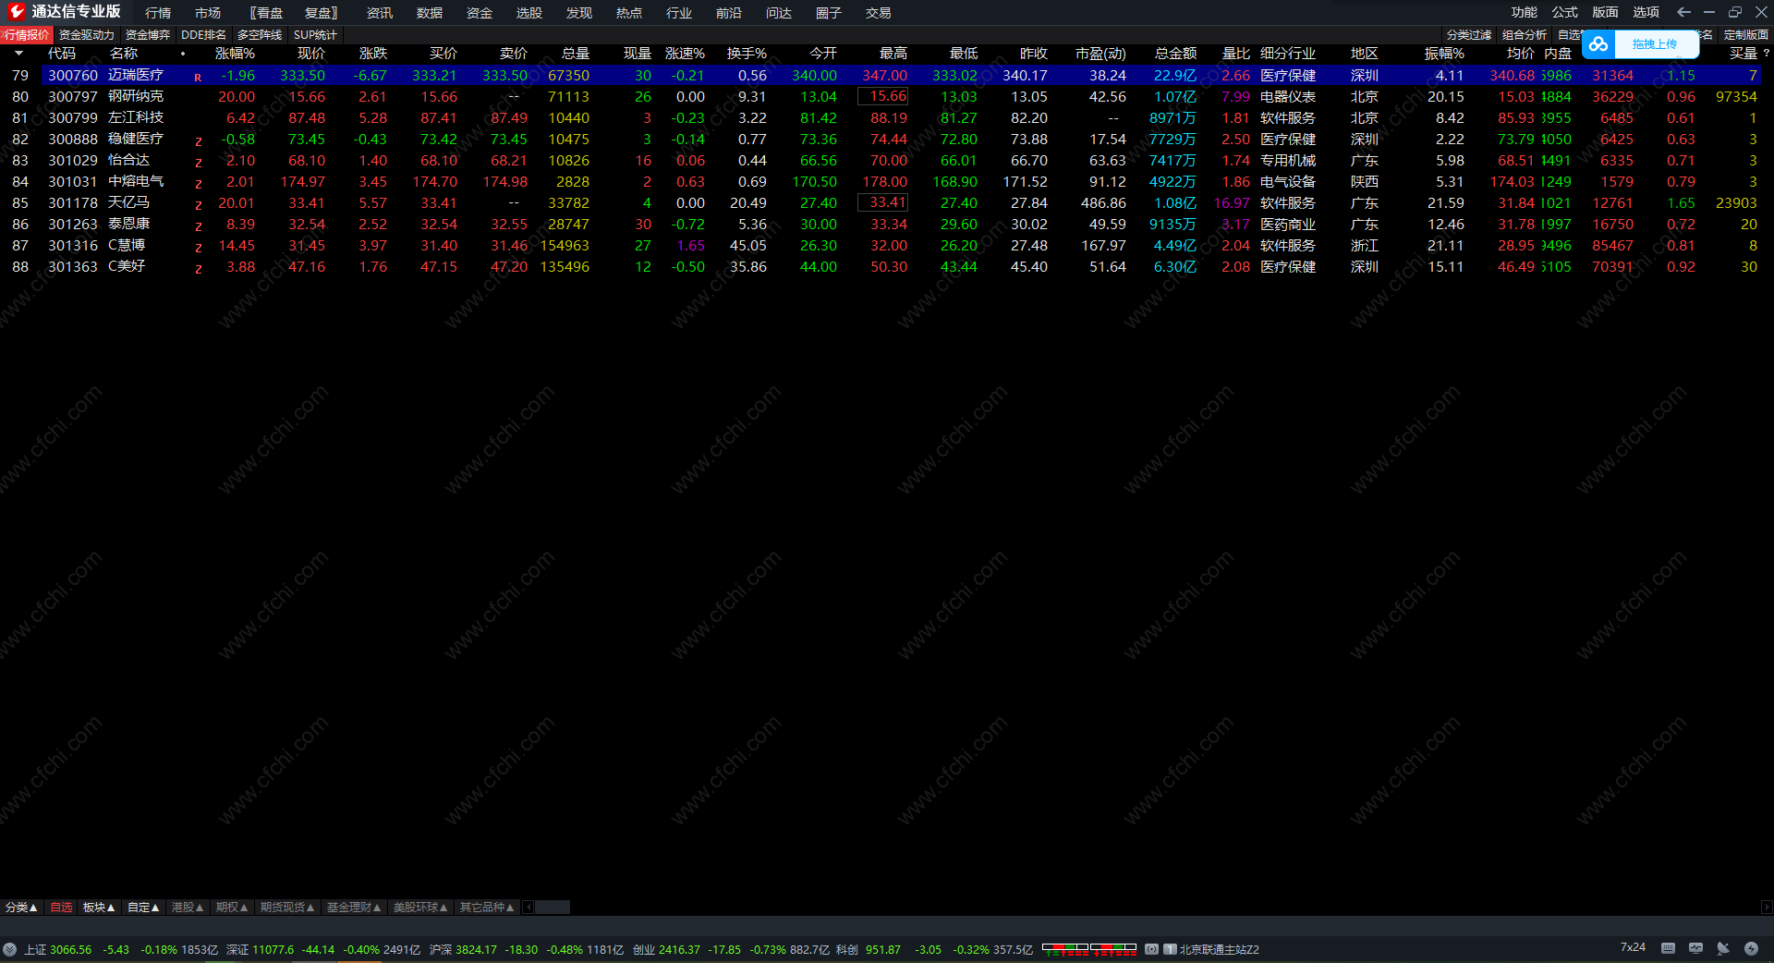
Task: Open the 行情 menu
Action: (158, 13)
